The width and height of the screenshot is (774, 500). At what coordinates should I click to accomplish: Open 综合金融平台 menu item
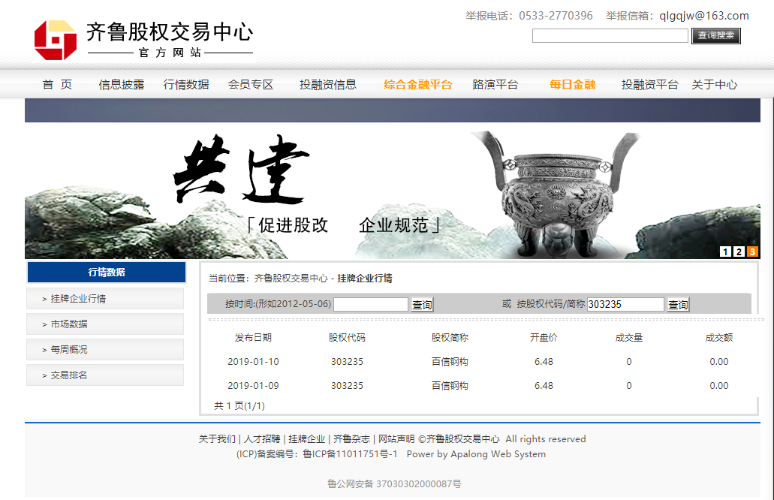click(x=417, y=84)
